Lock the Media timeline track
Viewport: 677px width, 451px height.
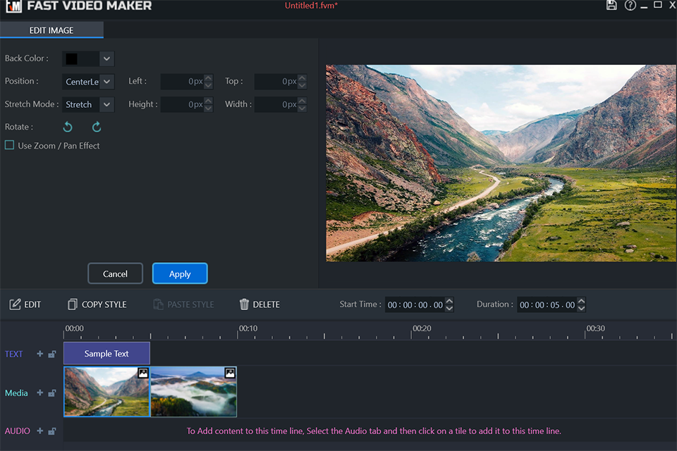tap(52, 393)
